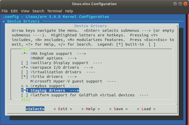Open the Terminal menu
The width and height of the screenshot is (189, 125).
pos(55,11)
